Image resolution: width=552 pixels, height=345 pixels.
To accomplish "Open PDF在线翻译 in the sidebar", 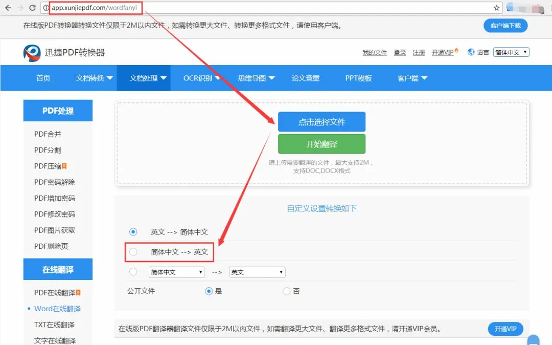I will 55,293.
